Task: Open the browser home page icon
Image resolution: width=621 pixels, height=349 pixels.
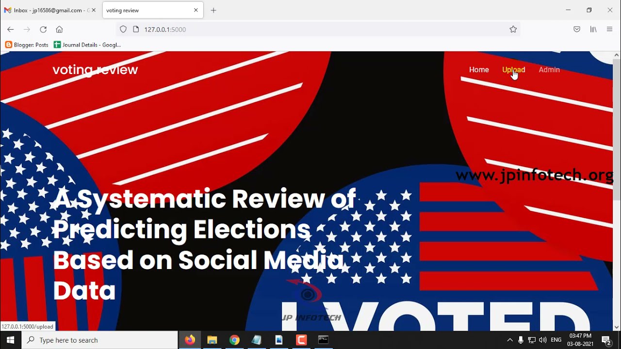Action: tap(59, 30)
